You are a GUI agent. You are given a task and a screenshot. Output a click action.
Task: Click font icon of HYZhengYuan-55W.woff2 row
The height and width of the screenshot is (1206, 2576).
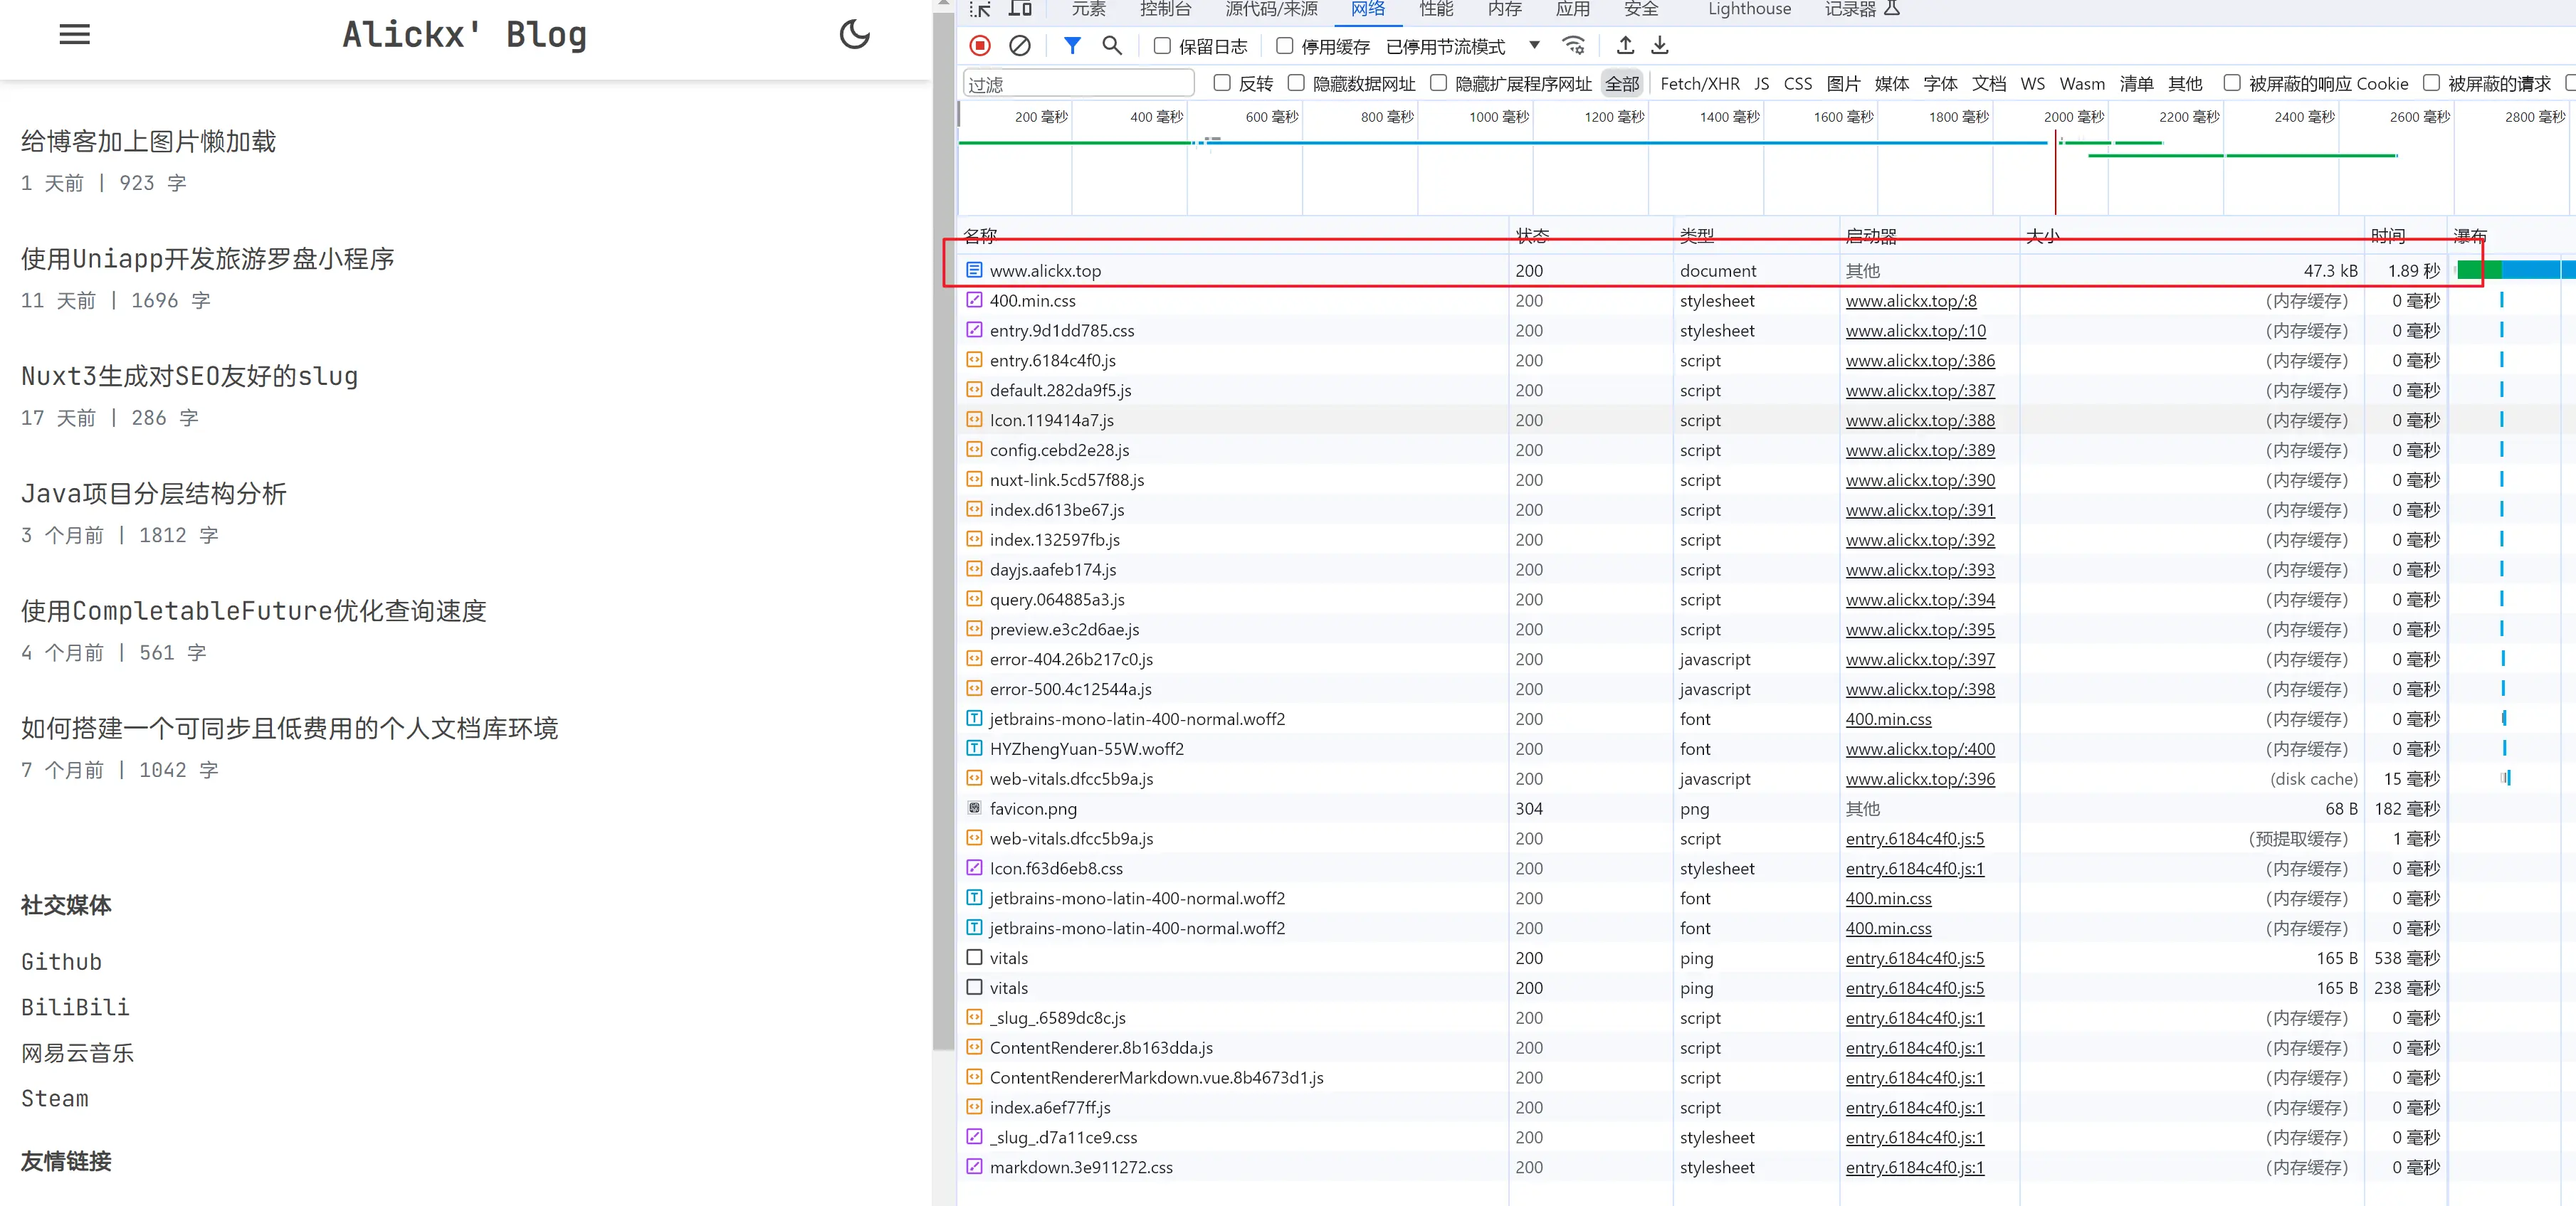pyautogui.click(x=974, y=748)
